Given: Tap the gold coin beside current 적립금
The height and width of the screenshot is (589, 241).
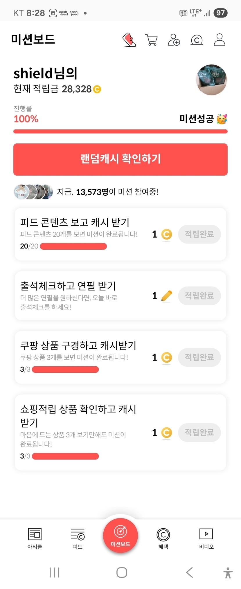Looking at the screenshot, I should click(x=97, y=89).
